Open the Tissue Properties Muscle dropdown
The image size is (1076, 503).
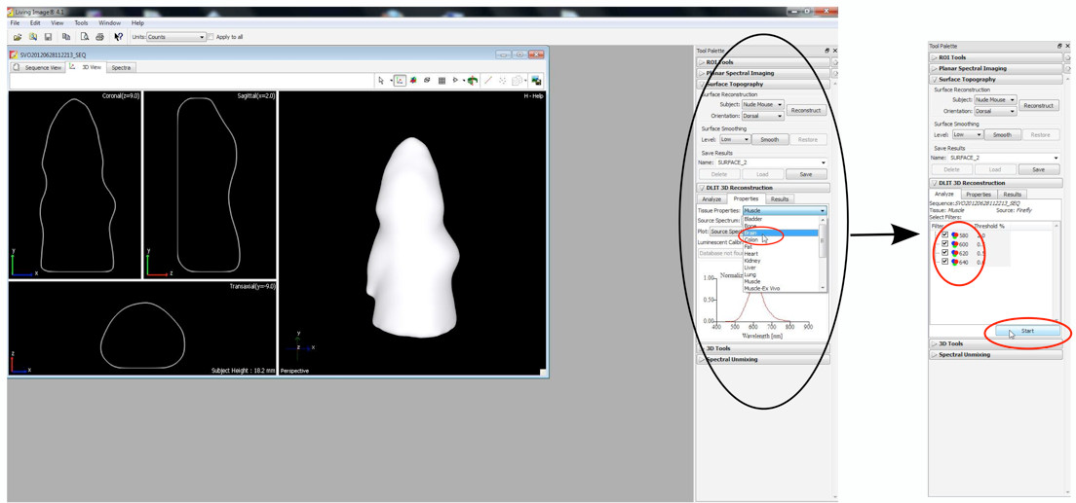pyautogui.click(x=784, y=211)
